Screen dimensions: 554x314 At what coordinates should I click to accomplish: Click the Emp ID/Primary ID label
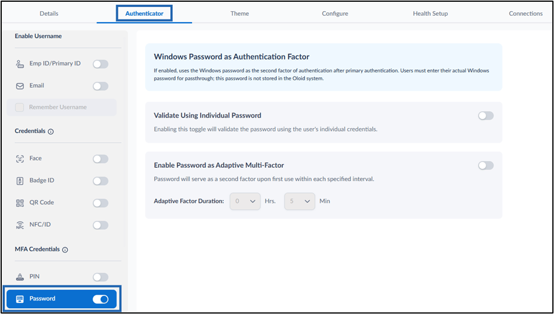(x=55, y=64)
